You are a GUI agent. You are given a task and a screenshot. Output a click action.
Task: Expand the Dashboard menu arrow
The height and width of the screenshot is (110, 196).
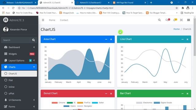(x=34, y=47)
